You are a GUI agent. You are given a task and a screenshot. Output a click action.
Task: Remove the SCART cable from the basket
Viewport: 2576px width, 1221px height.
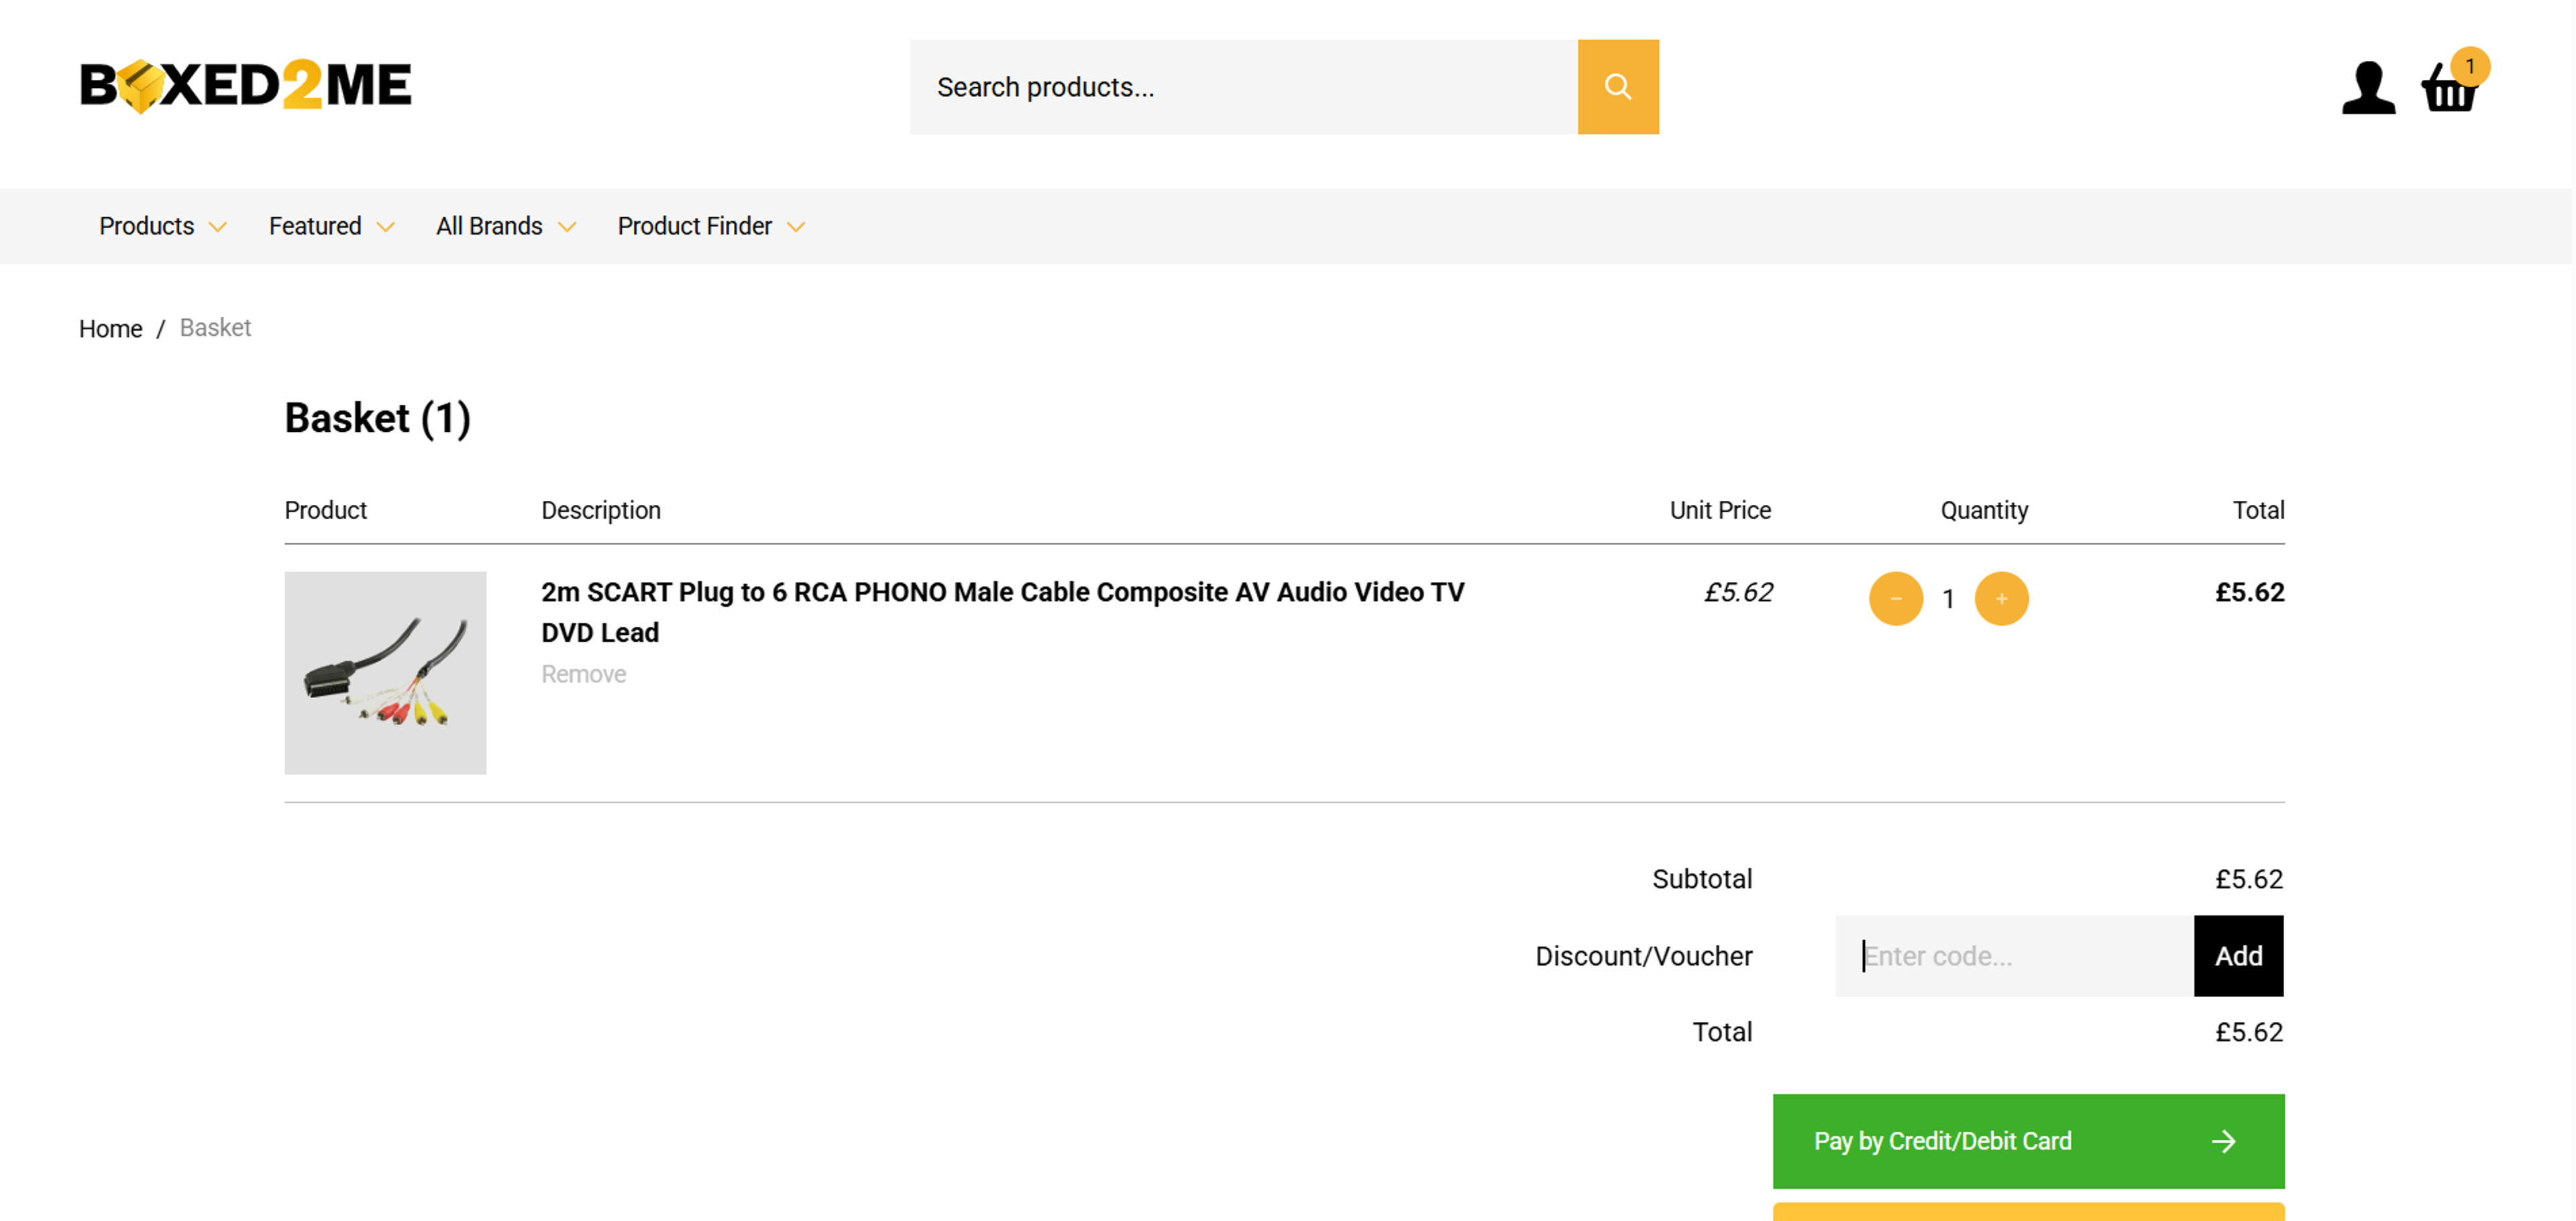point(583,673)
